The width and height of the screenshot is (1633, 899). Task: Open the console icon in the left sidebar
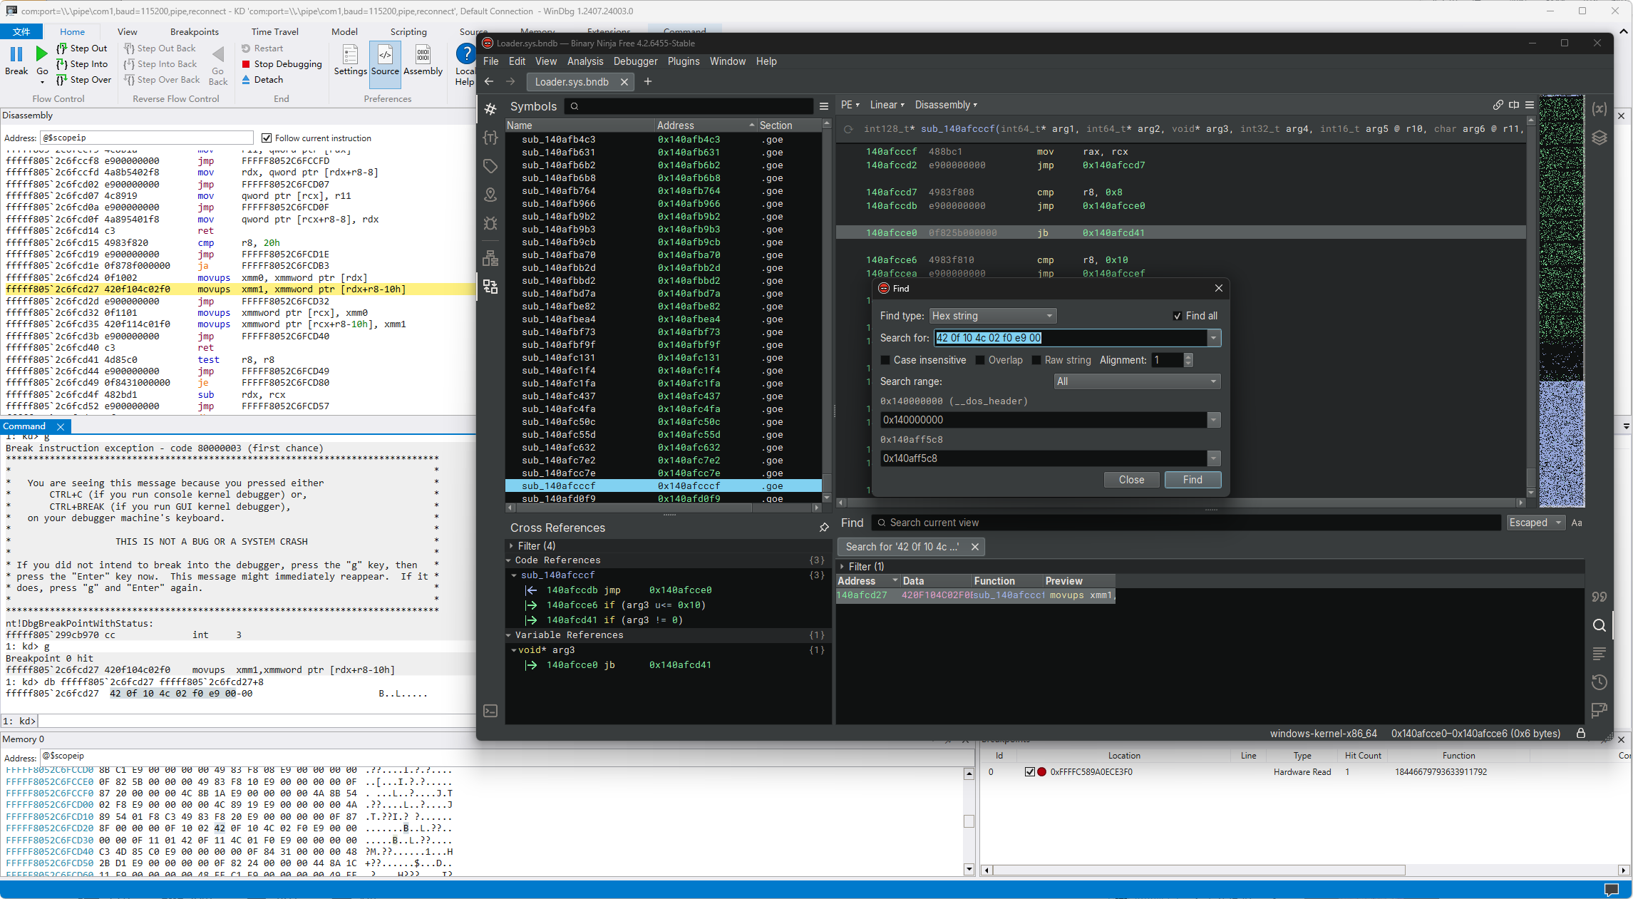(490, 711)
